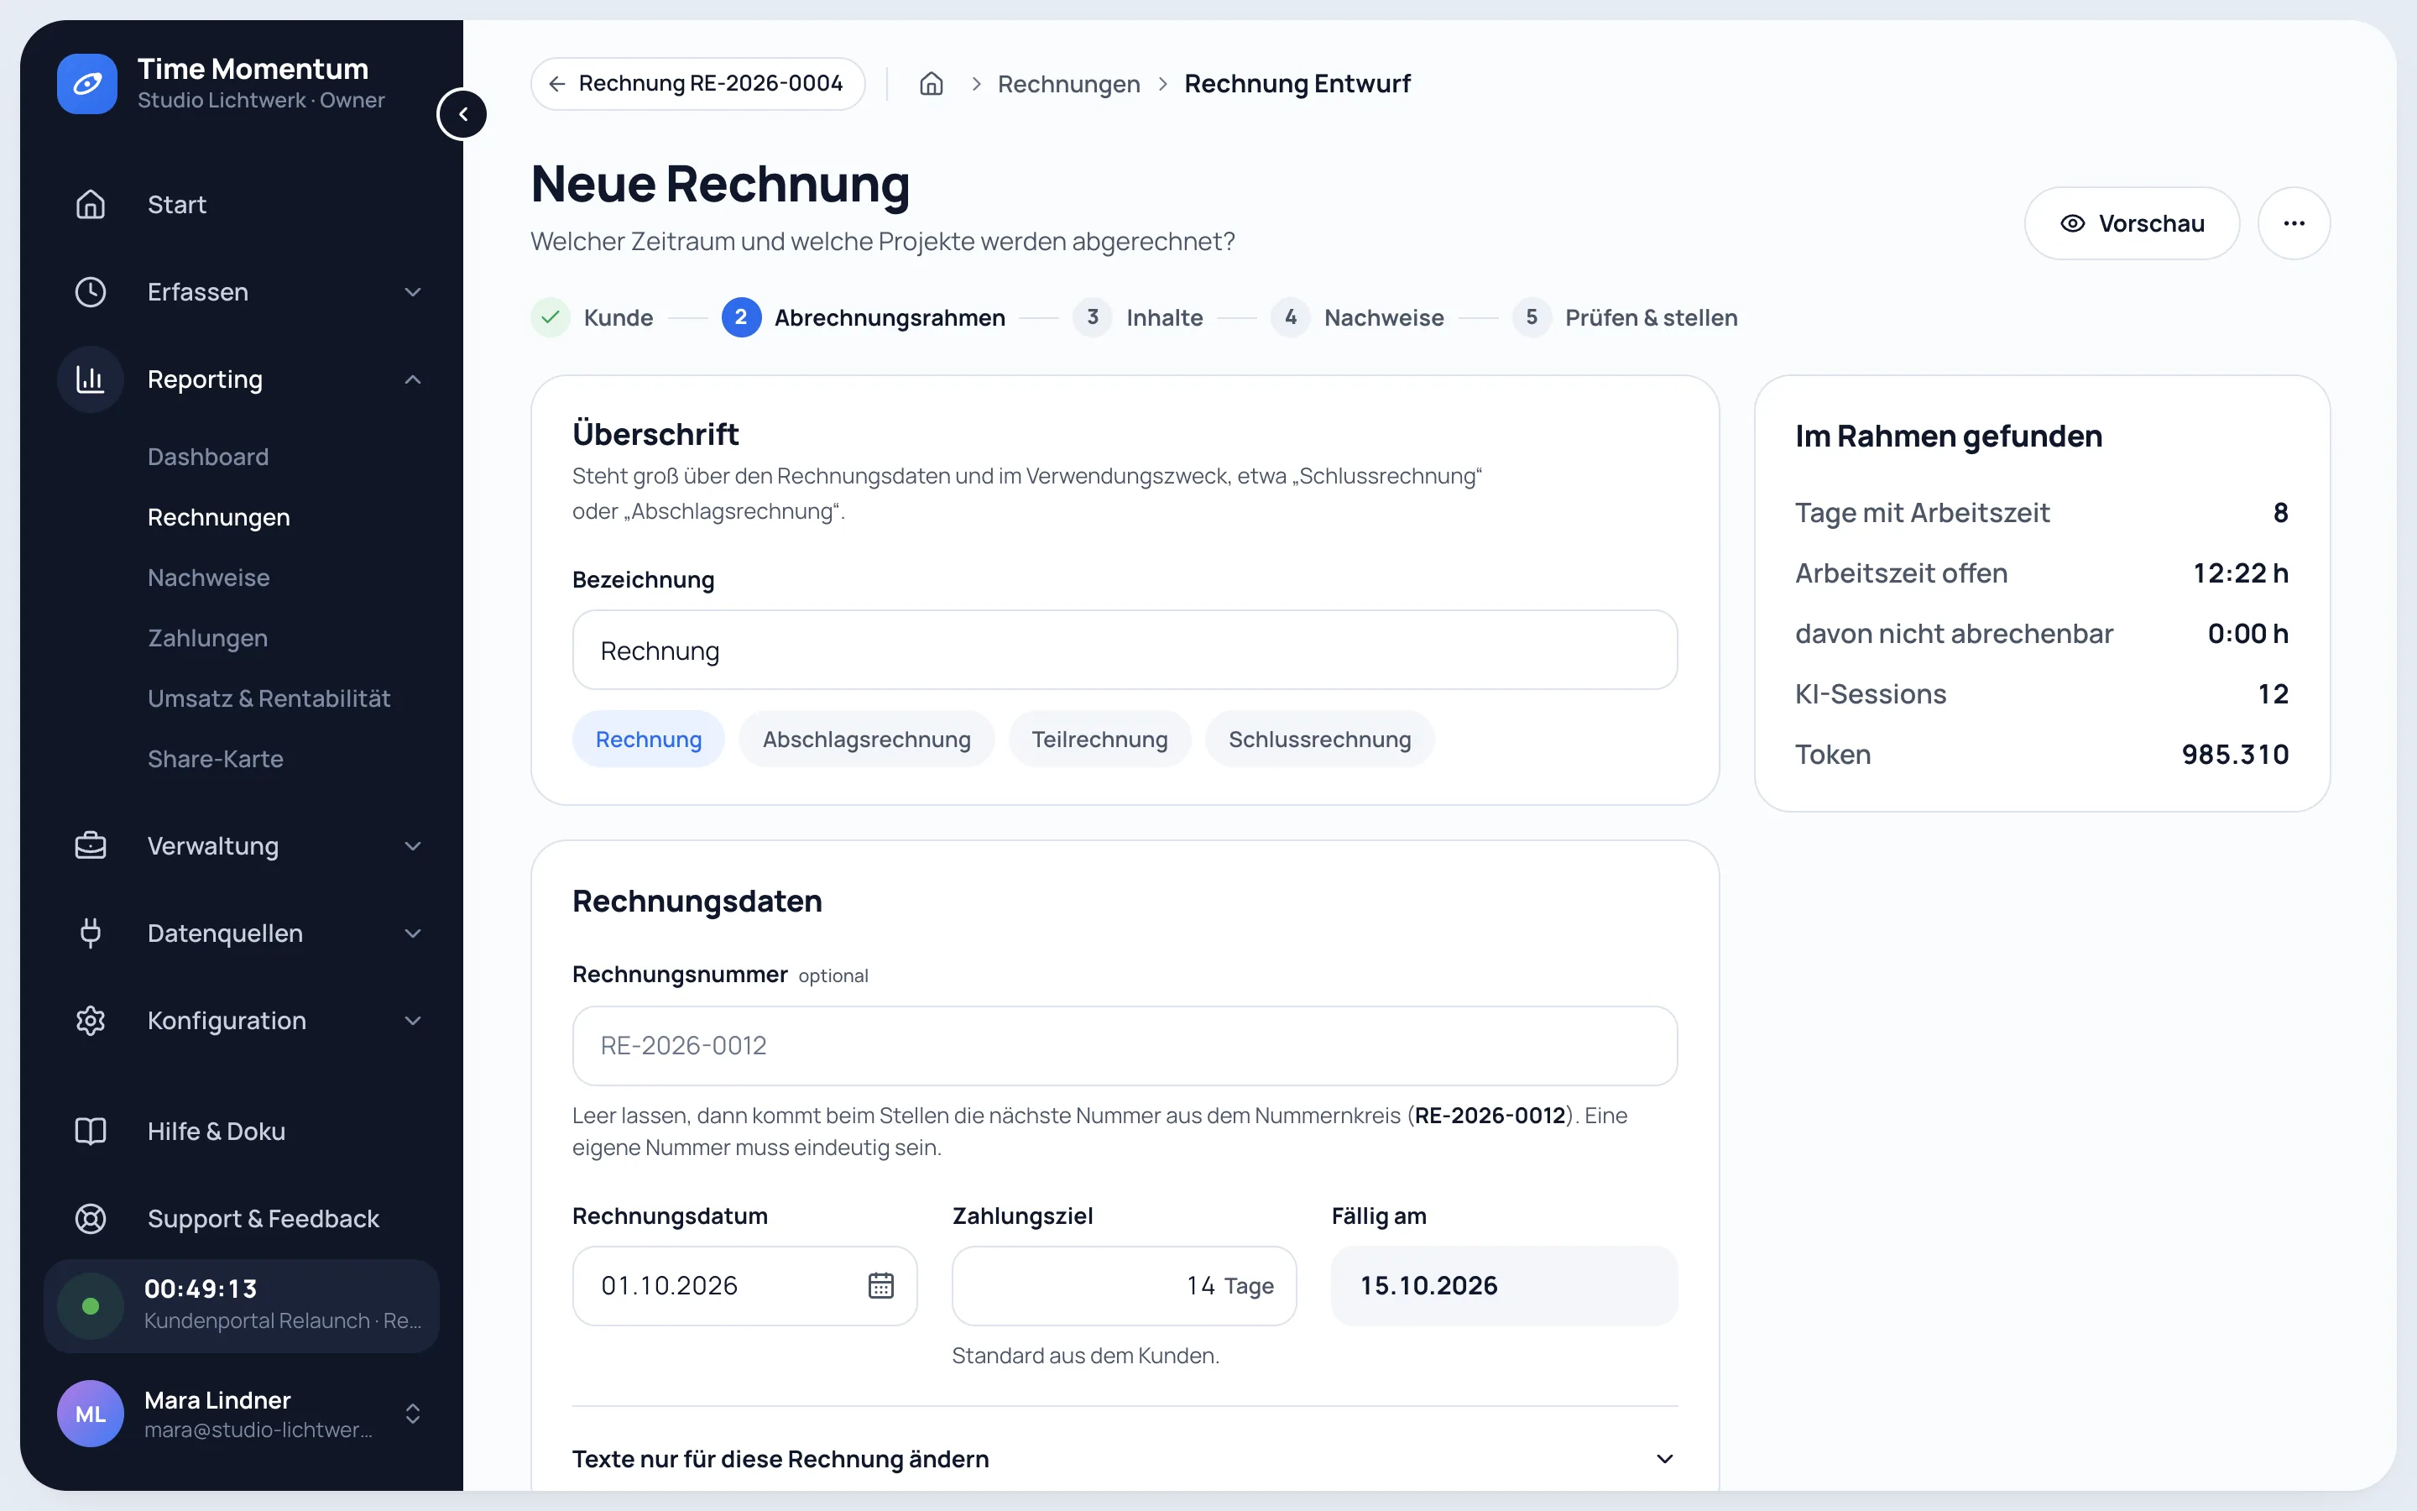The height and width of the screenshot is (1511, 2417).
Task: Open the Dashboard submenu item
Action: [208, 457]
